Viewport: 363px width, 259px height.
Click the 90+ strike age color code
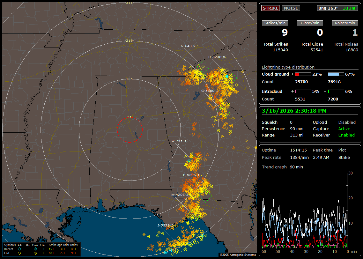click(x=74, y=253)
